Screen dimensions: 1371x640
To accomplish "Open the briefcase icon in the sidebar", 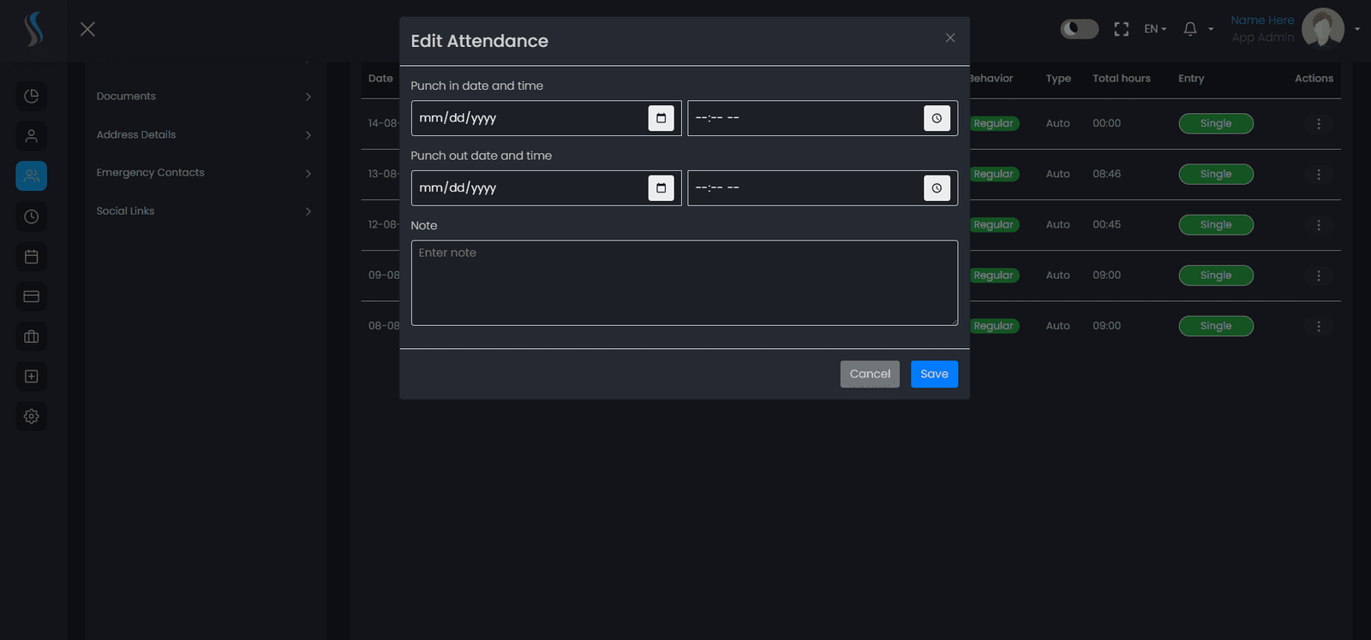I will 32,336.
